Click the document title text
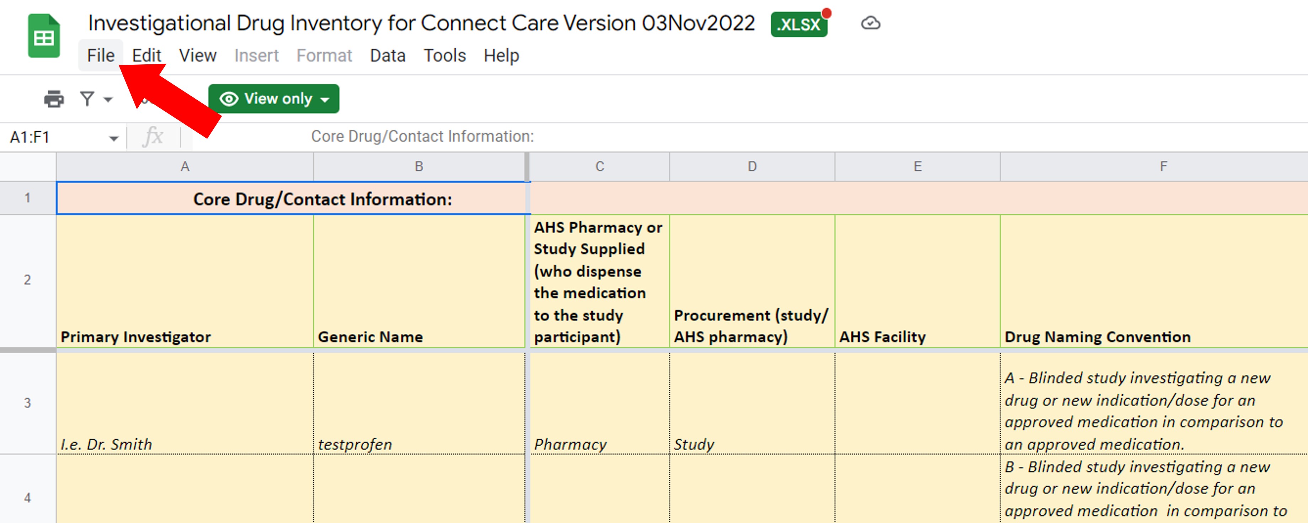The width and height of the screenshot is (1308, 523). (421, 23)
